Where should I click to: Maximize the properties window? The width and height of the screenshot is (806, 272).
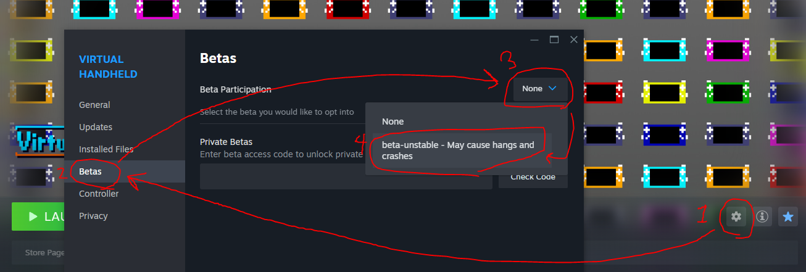pyautogui.click(x=554, y=39)
